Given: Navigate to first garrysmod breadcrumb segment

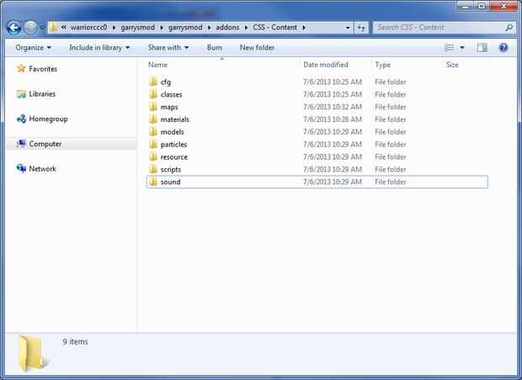Looking at the screenshot, I should coord(137,27).
